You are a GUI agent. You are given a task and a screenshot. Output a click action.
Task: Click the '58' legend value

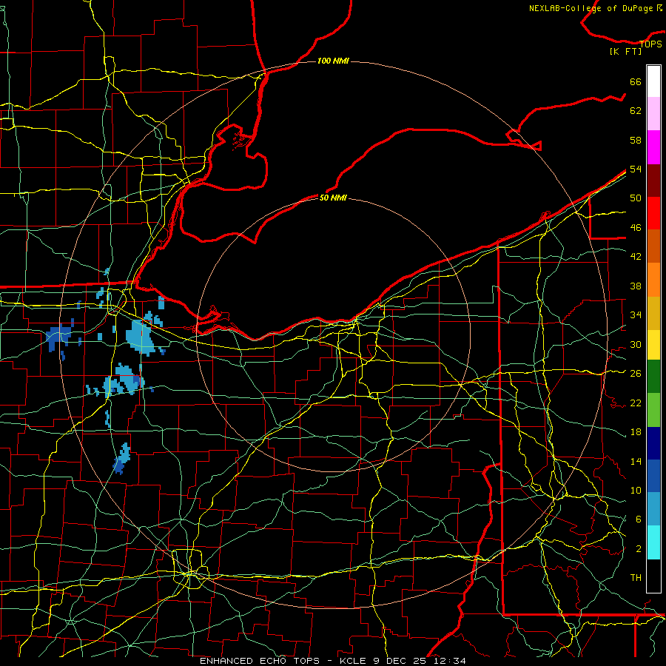click(636, 140)
